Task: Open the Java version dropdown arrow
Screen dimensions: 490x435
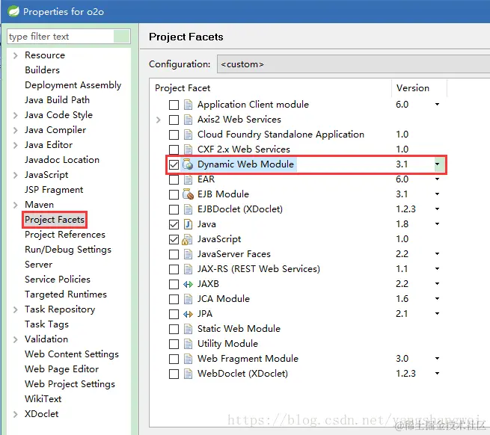Action: (438, 224)
